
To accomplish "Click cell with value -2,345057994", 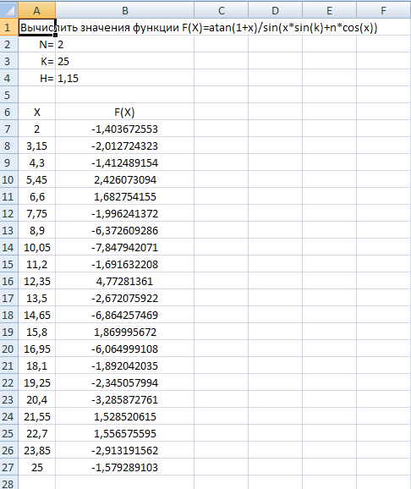I will click(x=124, y=382).
